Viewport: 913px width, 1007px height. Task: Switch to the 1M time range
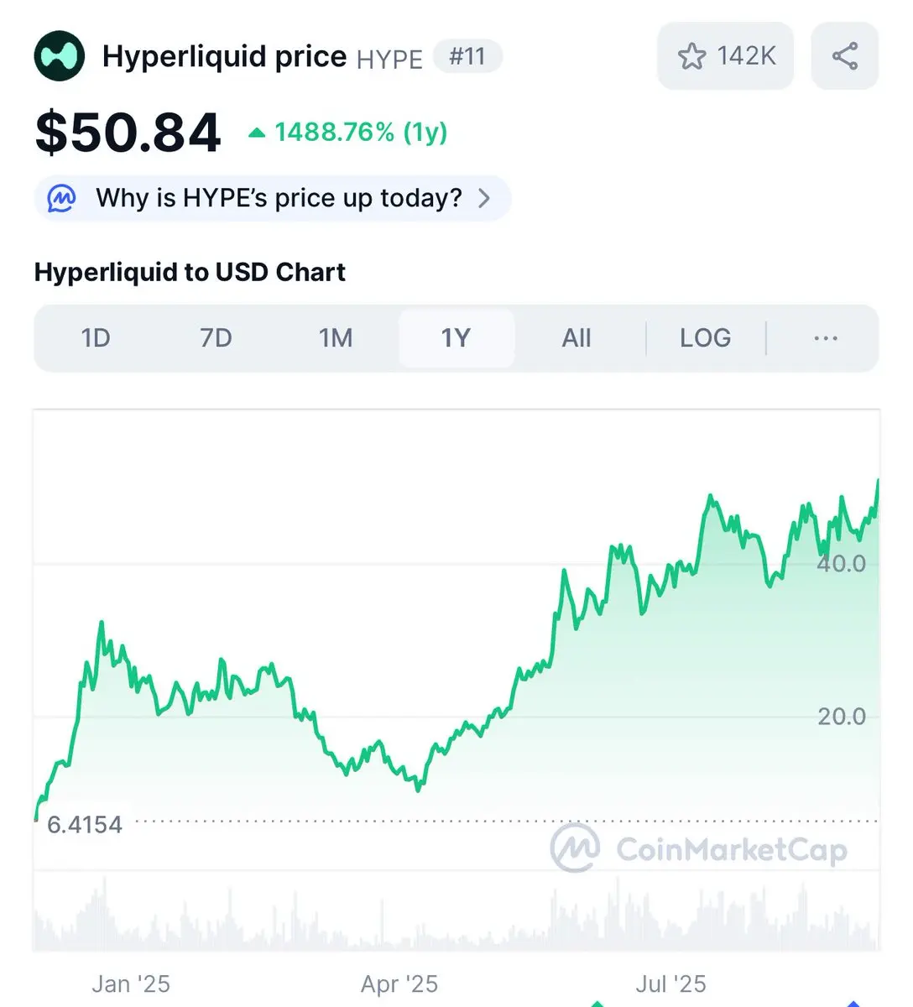pos(336,338)
